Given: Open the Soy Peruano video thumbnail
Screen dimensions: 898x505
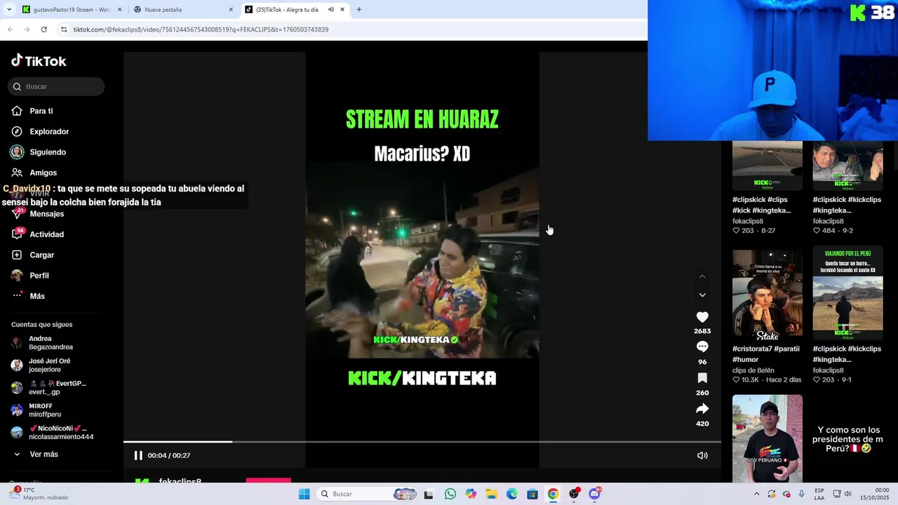Looking at the screenshot, I should point(768,438).
